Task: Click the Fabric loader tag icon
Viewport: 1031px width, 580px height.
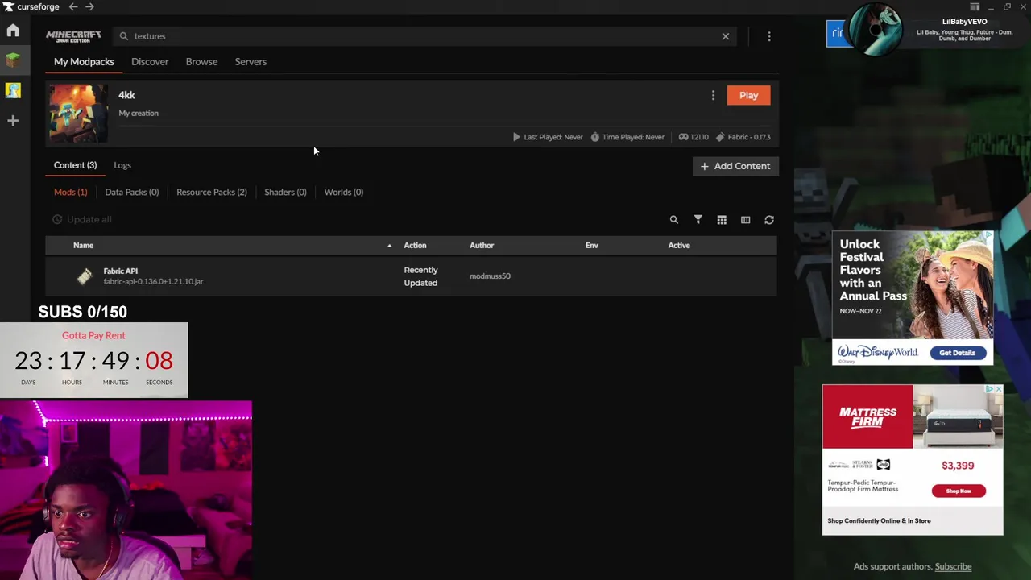Action: (720, 137)
